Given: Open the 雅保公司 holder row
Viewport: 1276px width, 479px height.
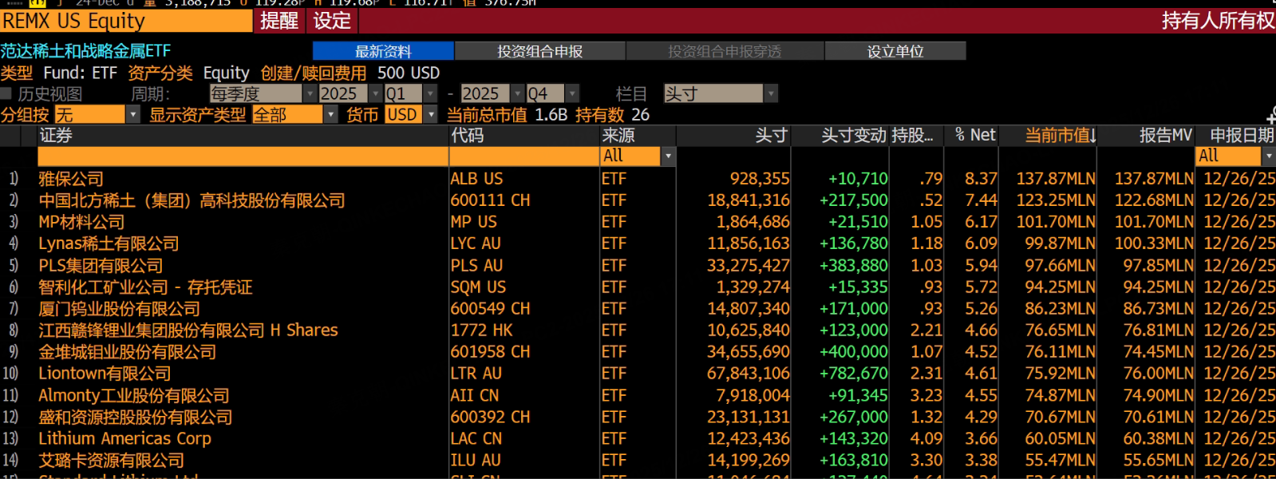Looking at the screenshot, I should coord(71,179).
